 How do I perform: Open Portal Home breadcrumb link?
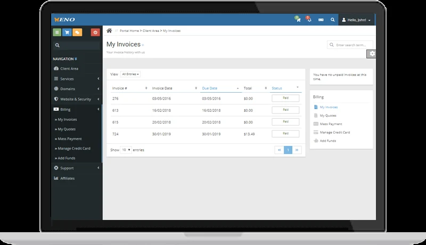point(129,31)
